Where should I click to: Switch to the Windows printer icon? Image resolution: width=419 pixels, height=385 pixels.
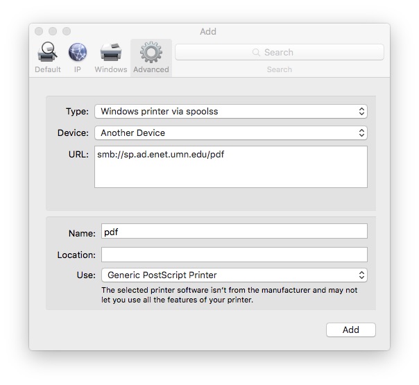tap(111, 53)
